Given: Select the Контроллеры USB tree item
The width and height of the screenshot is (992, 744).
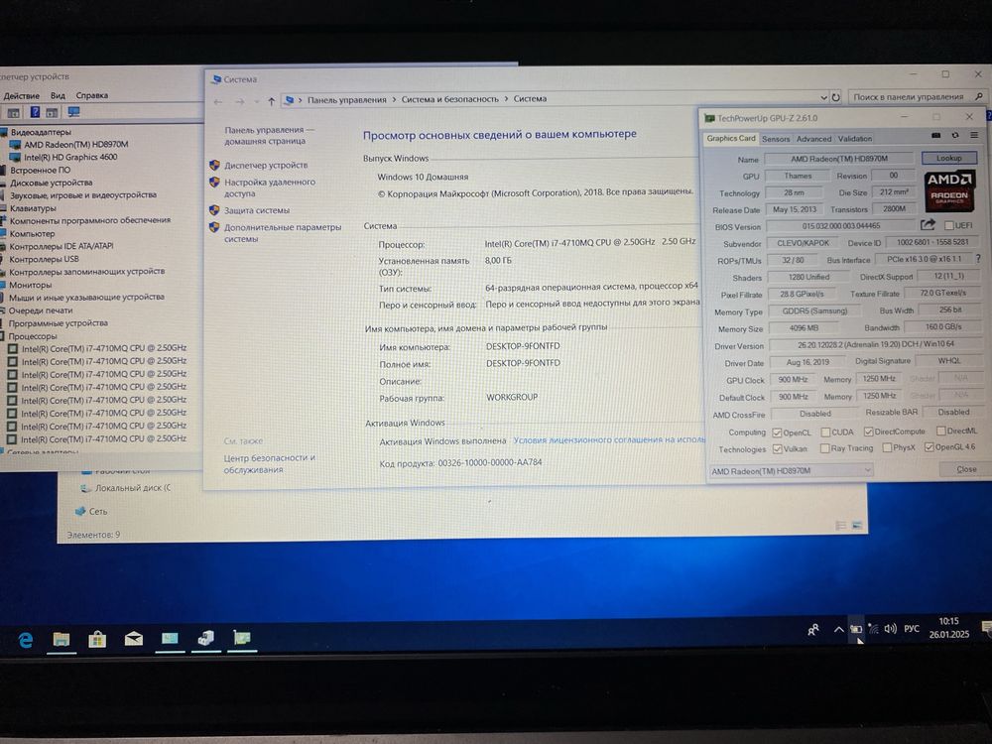Looking at the screenshot, I should click(44, 259).
